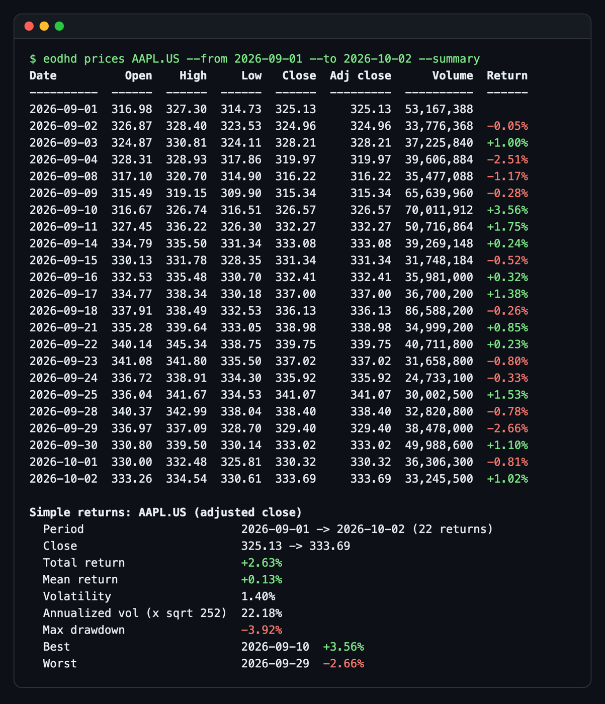
Task: Click the -2.51% return value
Action: [507, 159]
